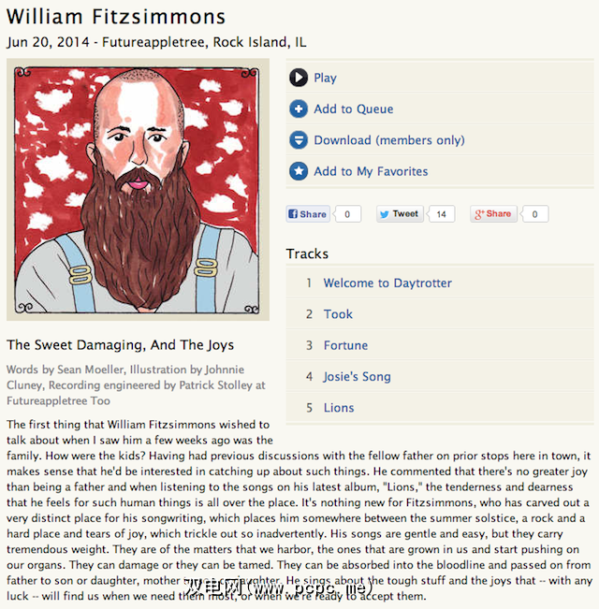Click the Download members-only icon
Screen dimensions: 599x609
click(299, 140)
